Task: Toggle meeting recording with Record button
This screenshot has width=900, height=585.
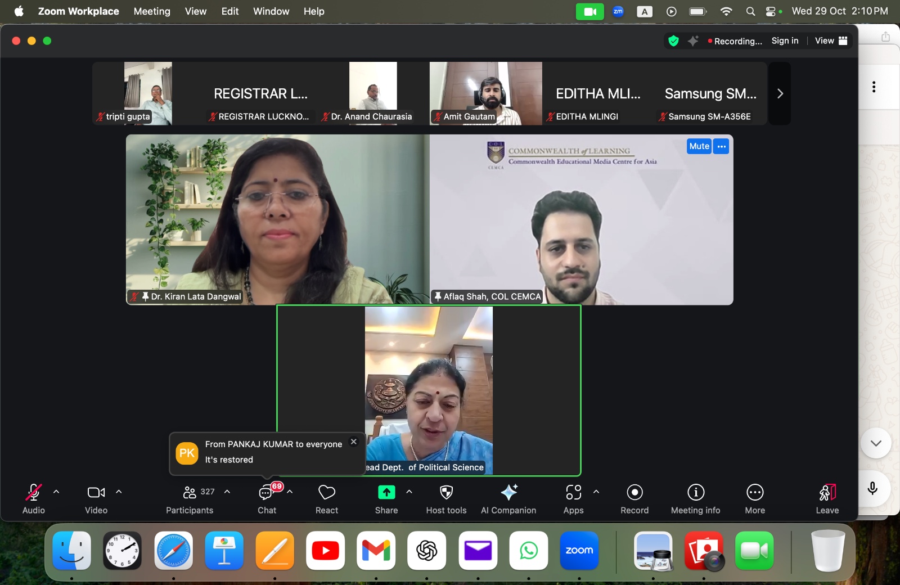Action: coord(634,498)
